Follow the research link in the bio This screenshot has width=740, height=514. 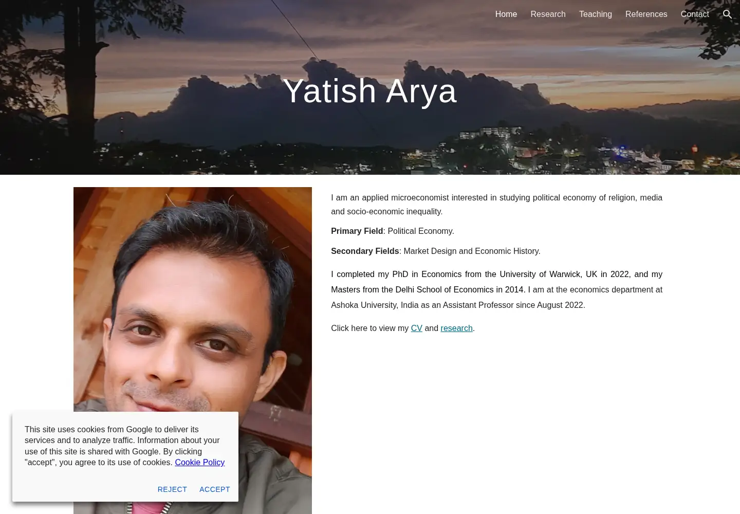click(x=456, y=328)
